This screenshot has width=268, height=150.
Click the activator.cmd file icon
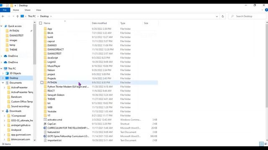(x=45, y=120)
